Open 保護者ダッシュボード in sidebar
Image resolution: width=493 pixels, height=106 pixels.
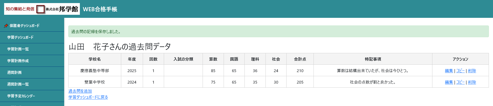(x=24, y=26)
